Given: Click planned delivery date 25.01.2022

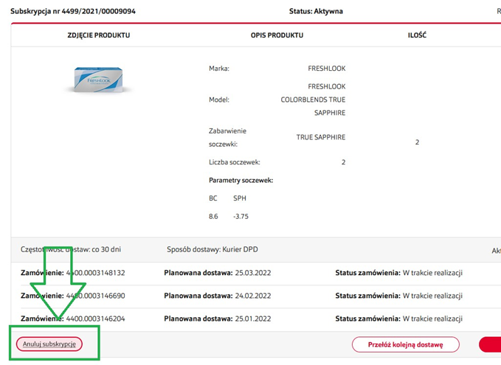Looking at the screenshot, I should tap(253, 319).
